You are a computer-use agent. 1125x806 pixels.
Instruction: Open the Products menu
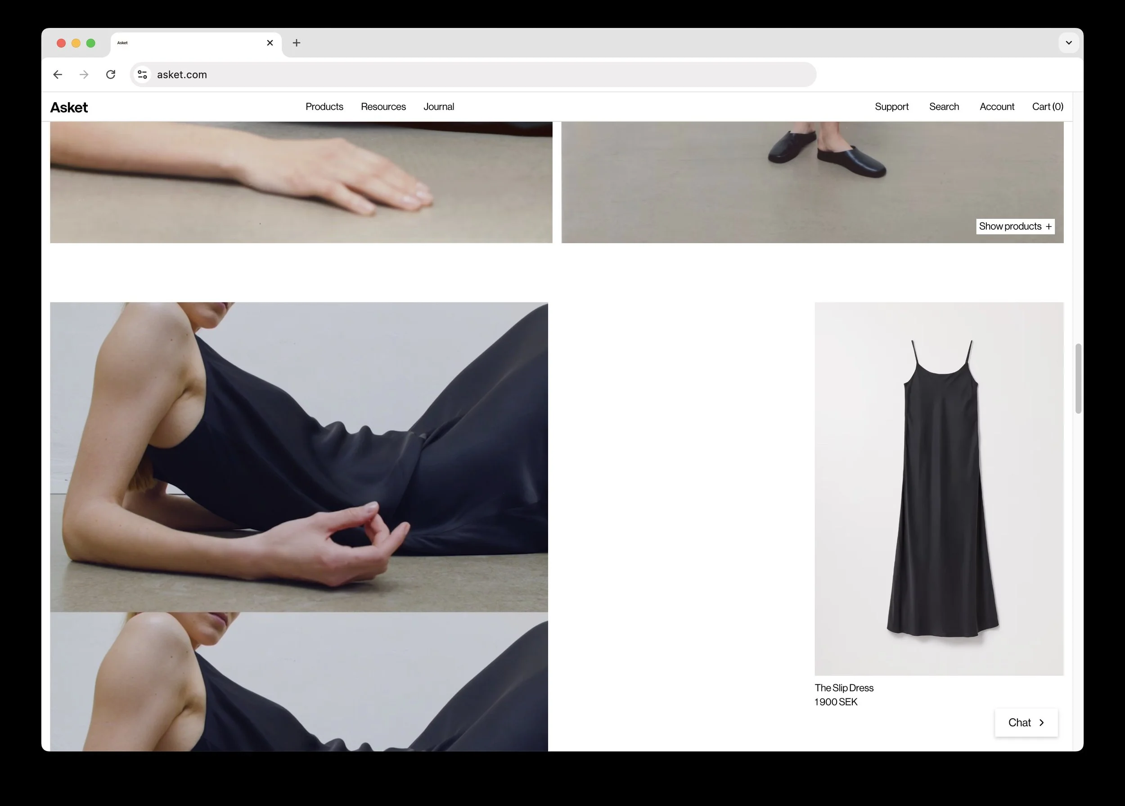[x=324, y=107]
